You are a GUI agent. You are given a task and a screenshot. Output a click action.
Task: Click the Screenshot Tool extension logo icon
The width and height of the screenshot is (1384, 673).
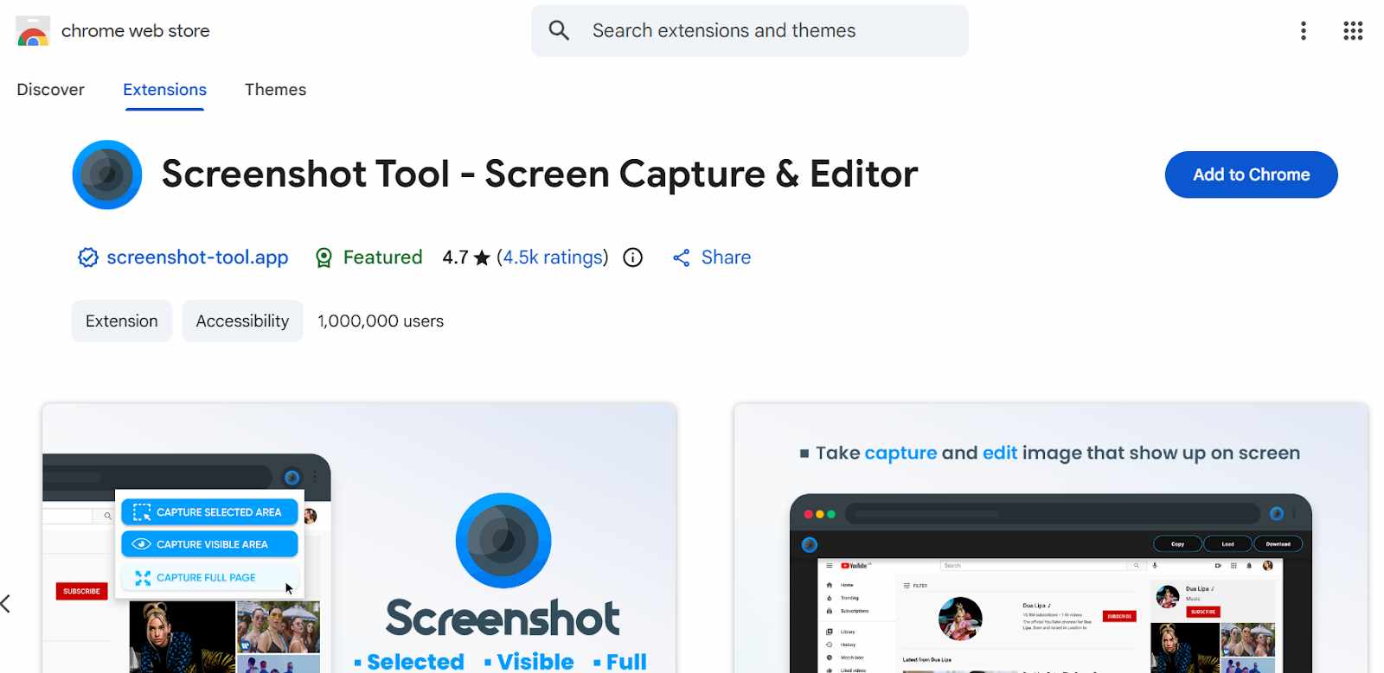pyautogui.click(x=107, y=175)
